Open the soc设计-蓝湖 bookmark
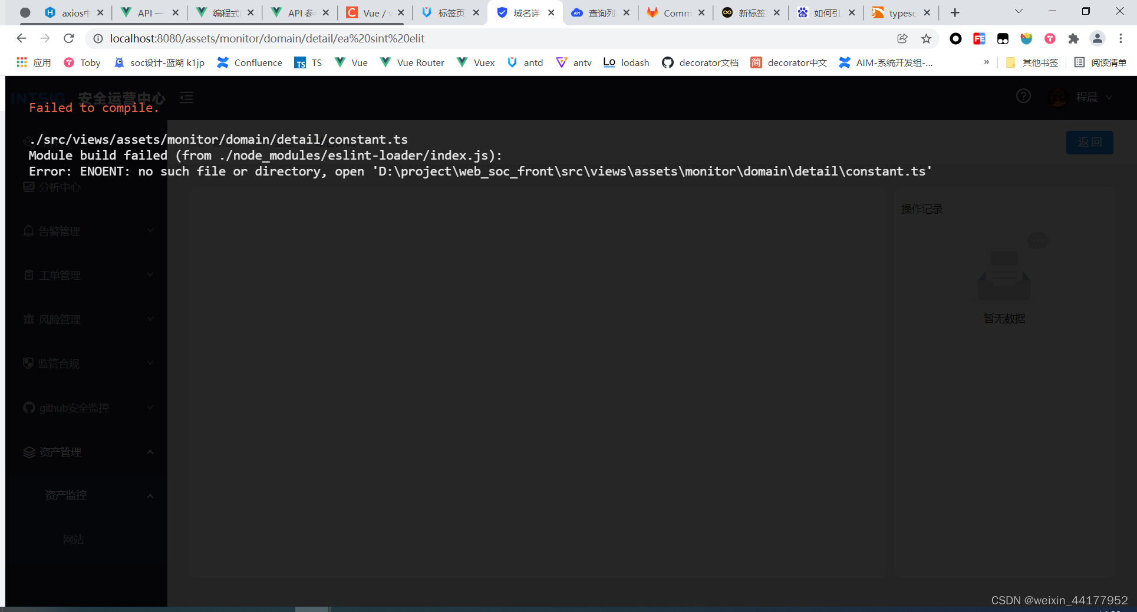 point(159,62)
